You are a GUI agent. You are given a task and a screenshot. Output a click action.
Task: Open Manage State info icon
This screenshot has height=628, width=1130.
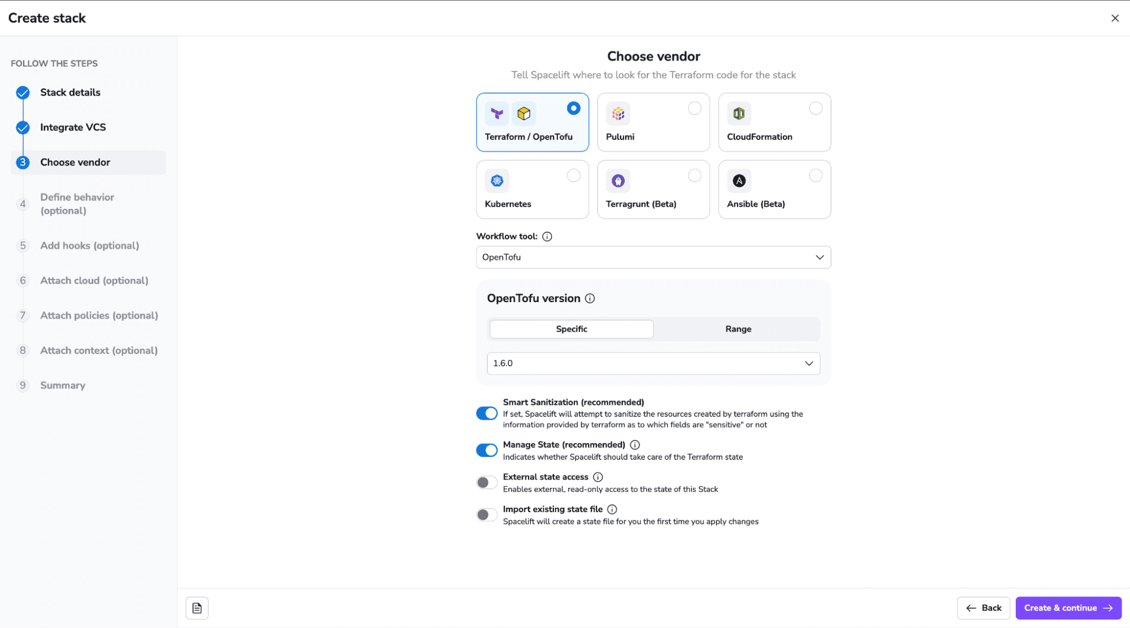point(635,445)
